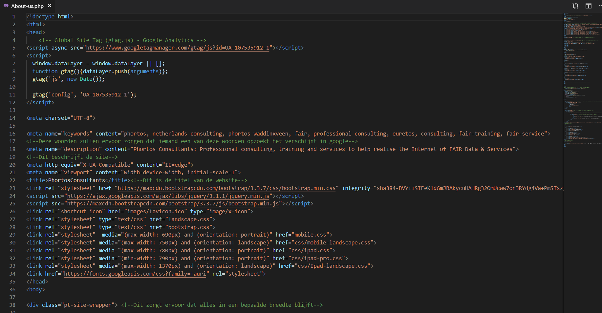Close the About-us.php tab
Image resolution: width=602 pixels, height=313 pixels.
[x=50, y=6]
